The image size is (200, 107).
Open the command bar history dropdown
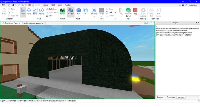pos(199,101)
